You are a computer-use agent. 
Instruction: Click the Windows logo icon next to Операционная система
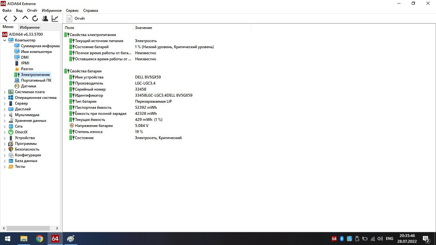click(x=11, y=98)
